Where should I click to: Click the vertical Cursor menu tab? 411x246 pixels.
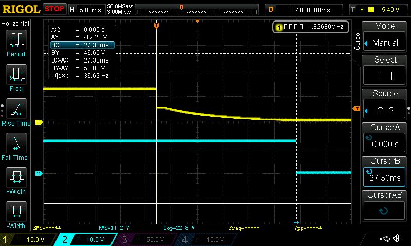(357, 40)
